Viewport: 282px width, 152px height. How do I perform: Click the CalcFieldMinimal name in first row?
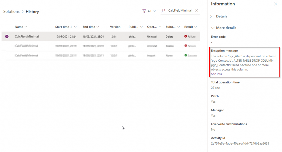27,37
